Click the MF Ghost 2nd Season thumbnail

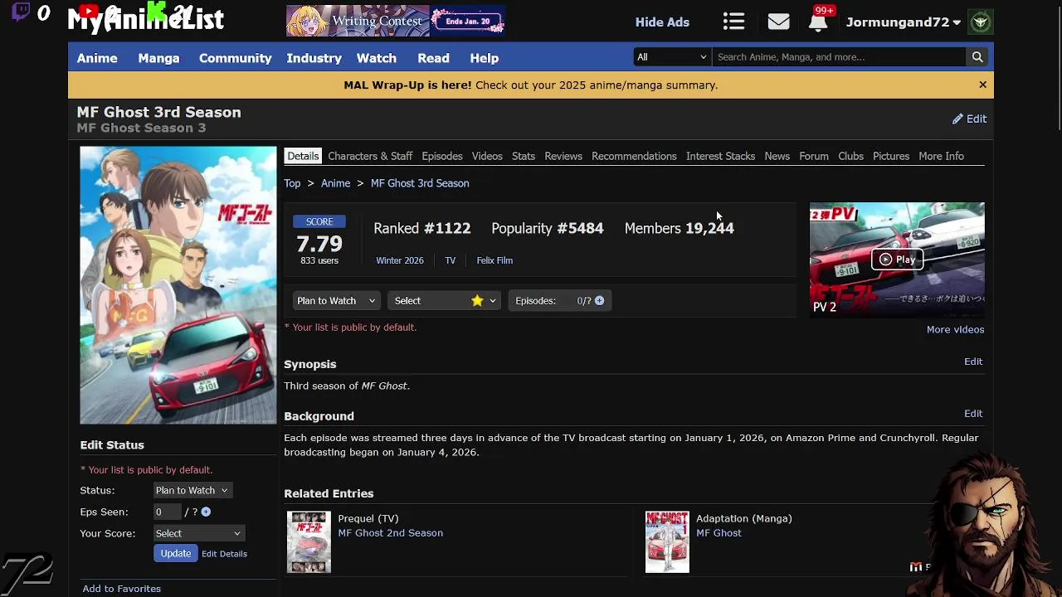click(x=309, y=542)
